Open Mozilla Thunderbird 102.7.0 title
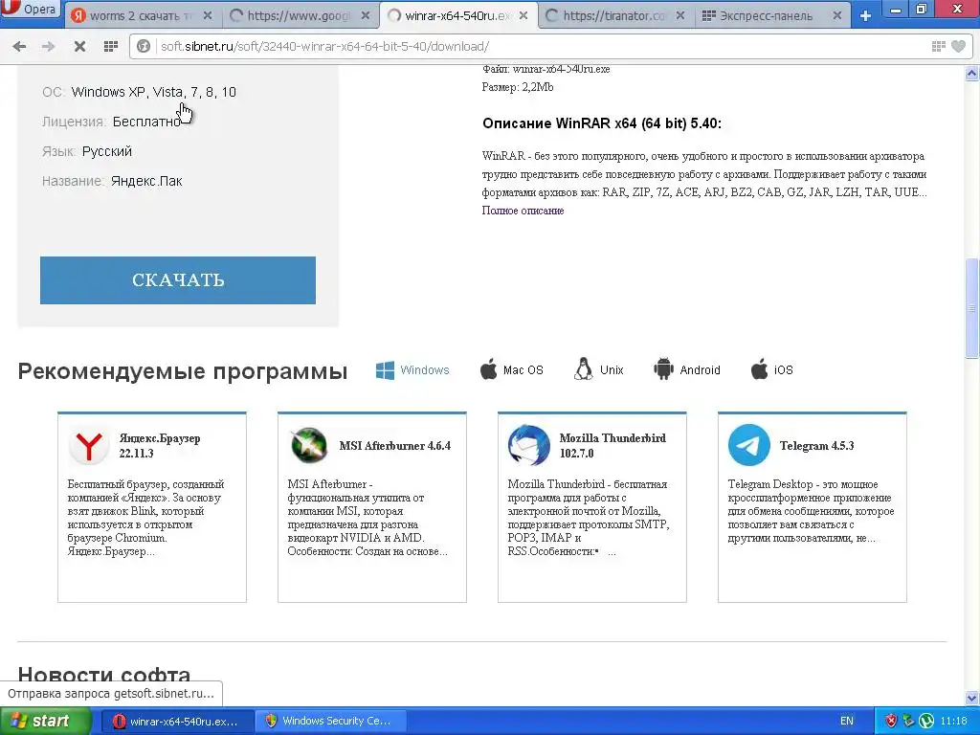Viewport: 980px width, 735px height. point(612,446)
